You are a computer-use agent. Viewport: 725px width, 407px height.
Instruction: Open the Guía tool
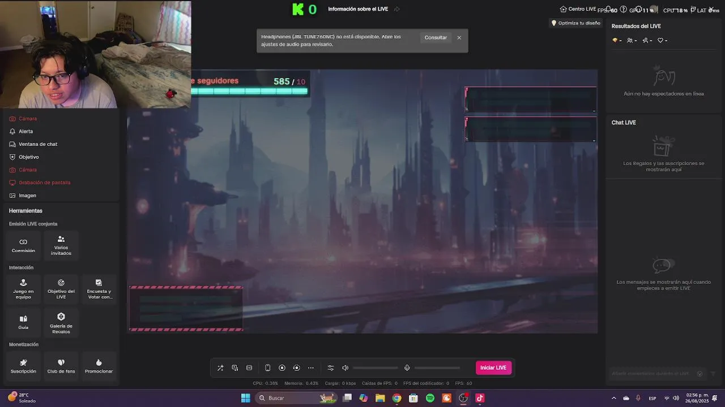click(x=23, y=322)
